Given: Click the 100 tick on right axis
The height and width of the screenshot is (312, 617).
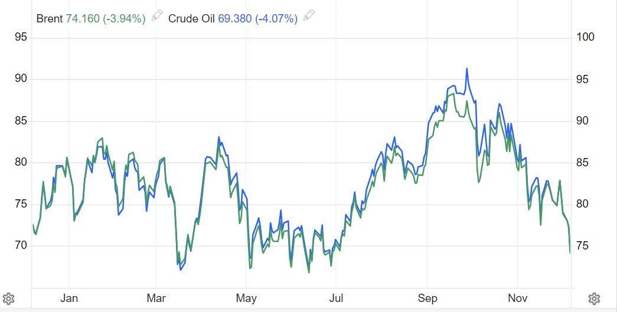Looking at the screenshot, I should tap(585, 37).
